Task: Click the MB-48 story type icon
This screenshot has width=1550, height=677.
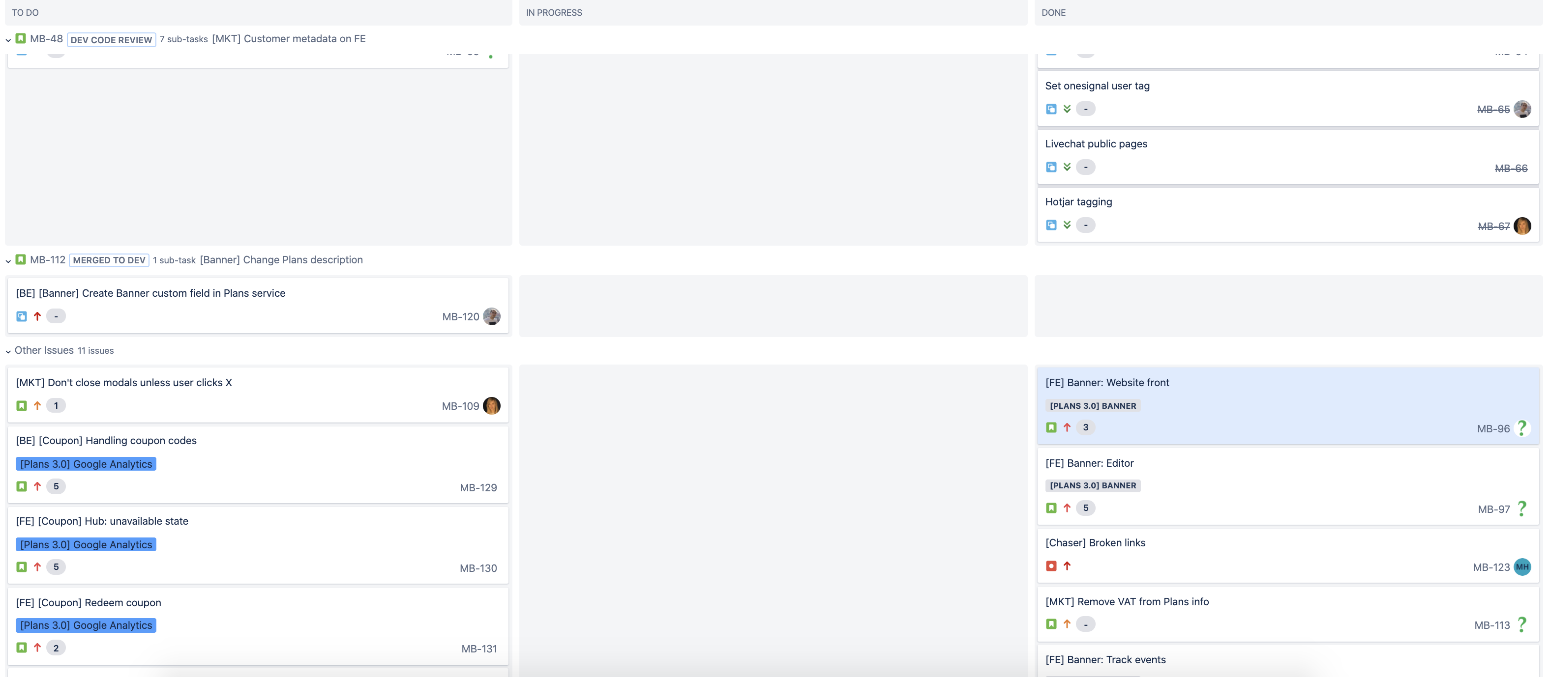Action: tap(21, 38)
